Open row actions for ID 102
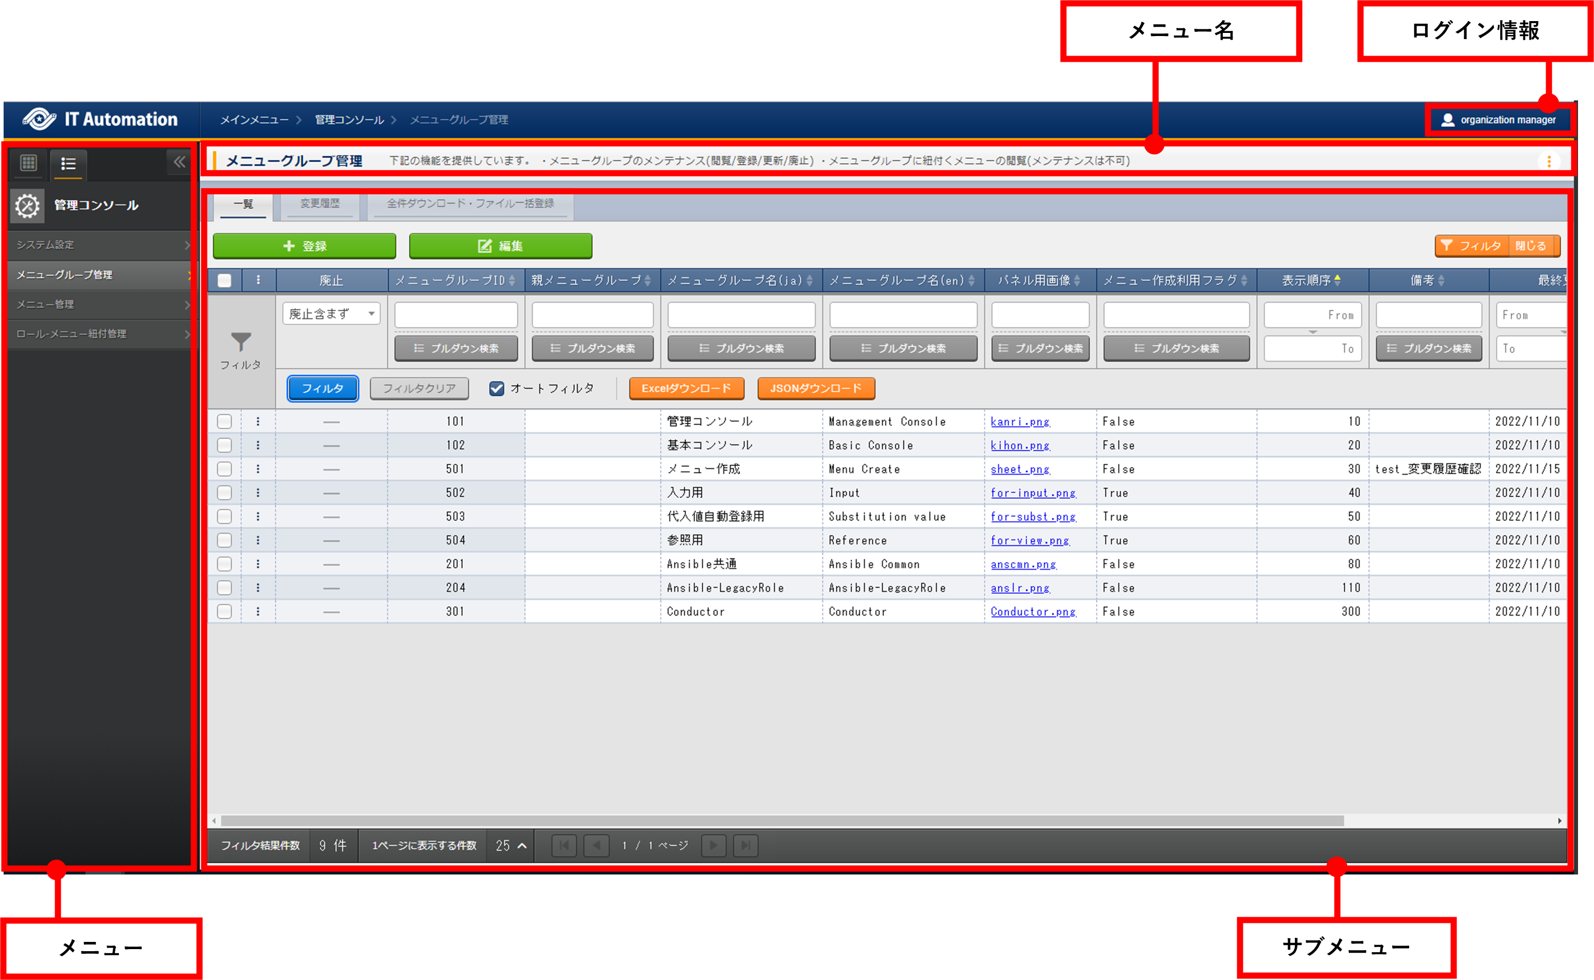 point(258,445)
